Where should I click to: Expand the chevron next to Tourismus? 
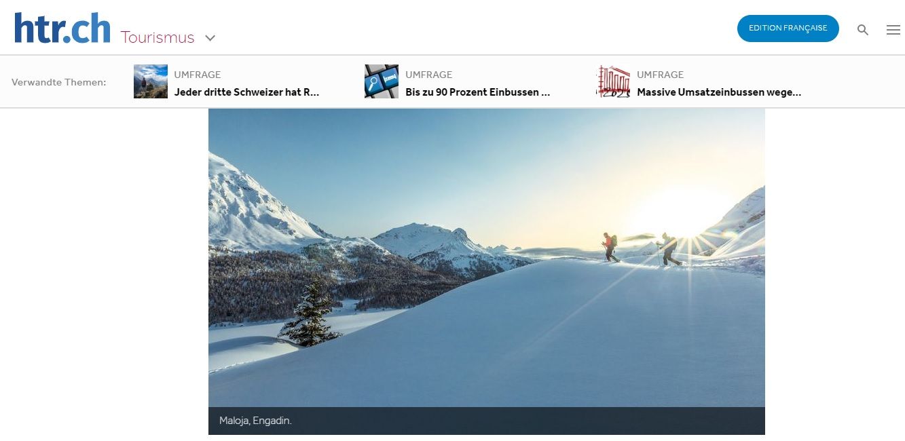(x=210, y=38)
